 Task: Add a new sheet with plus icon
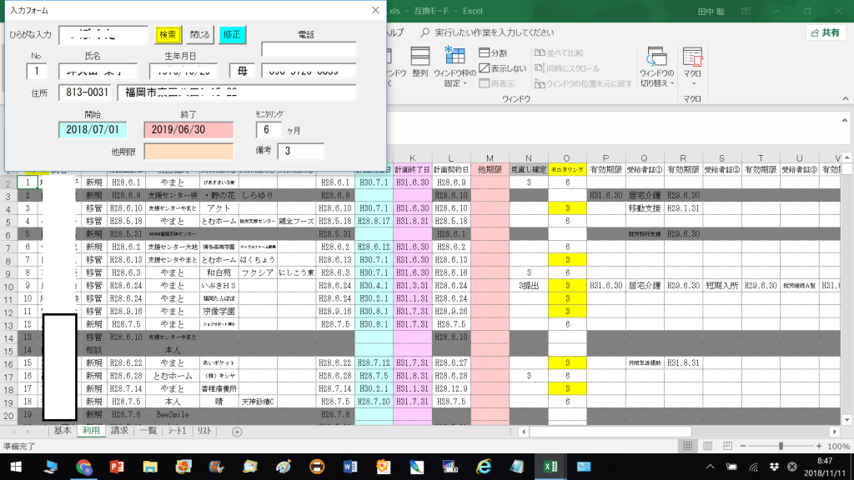237,432
